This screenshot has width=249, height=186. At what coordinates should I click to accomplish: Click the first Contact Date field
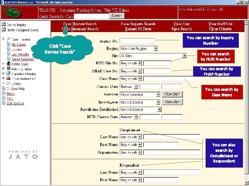150,86
